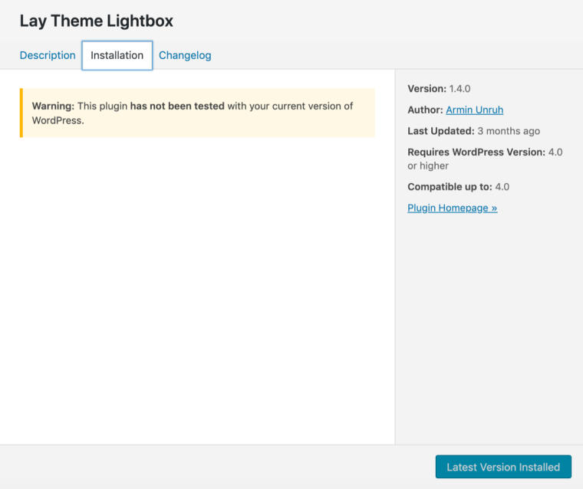
Task: Switch to the Description tab
Action: coord(48,55)
